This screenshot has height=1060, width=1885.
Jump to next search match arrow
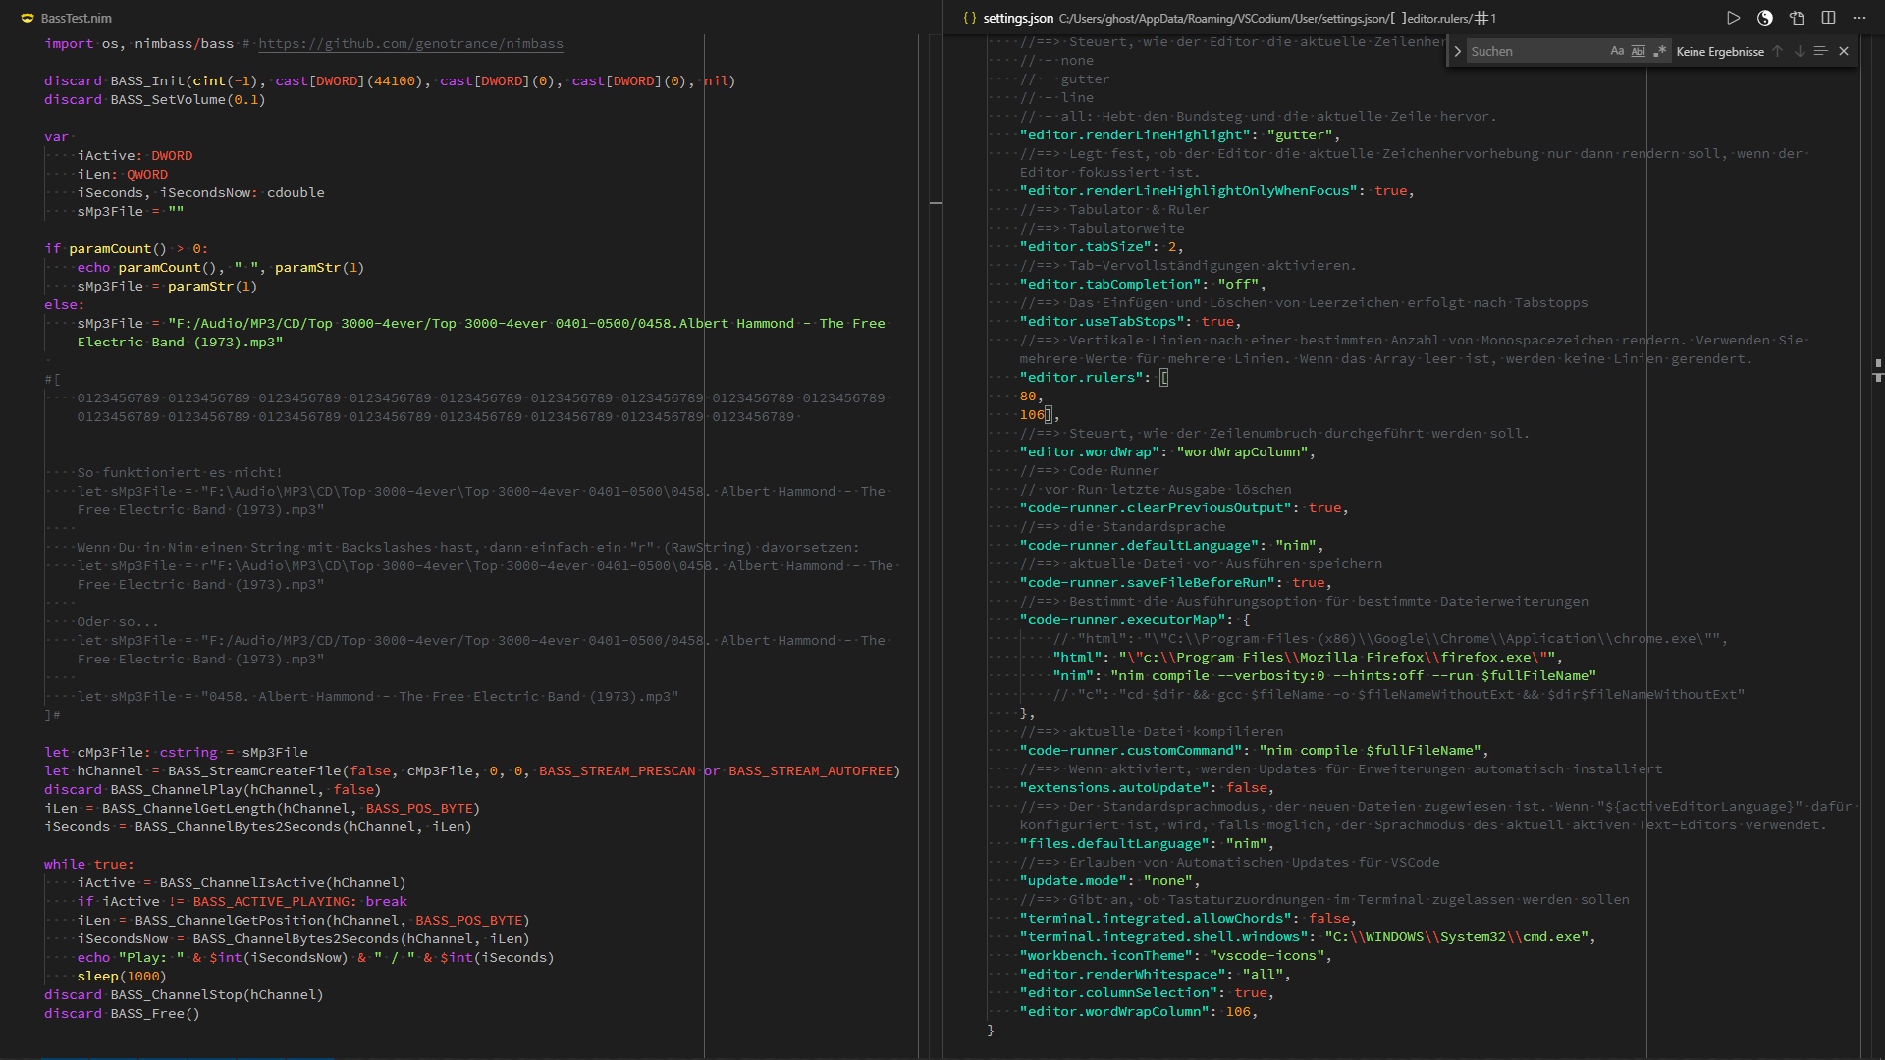coord(1799,51)
